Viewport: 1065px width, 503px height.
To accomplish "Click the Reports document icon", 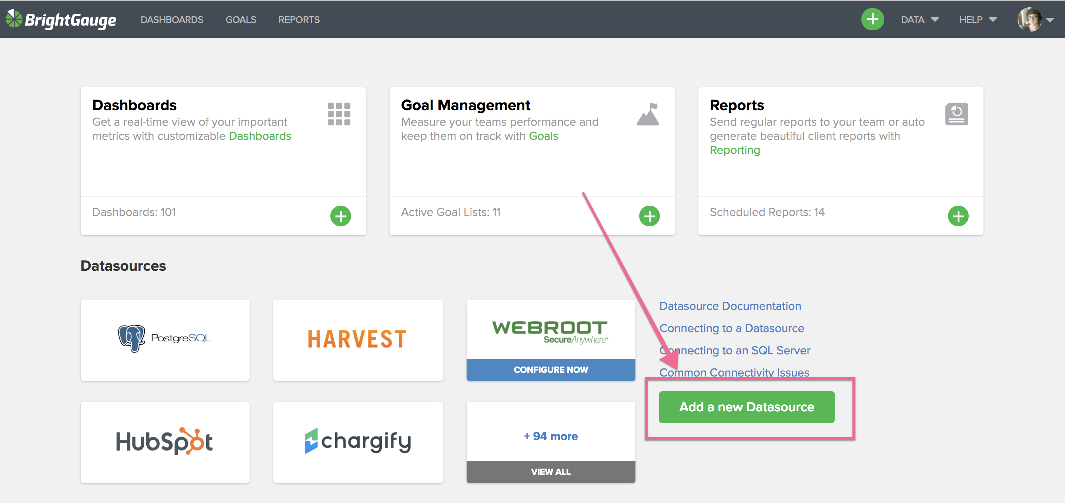I will pos(956,114).
